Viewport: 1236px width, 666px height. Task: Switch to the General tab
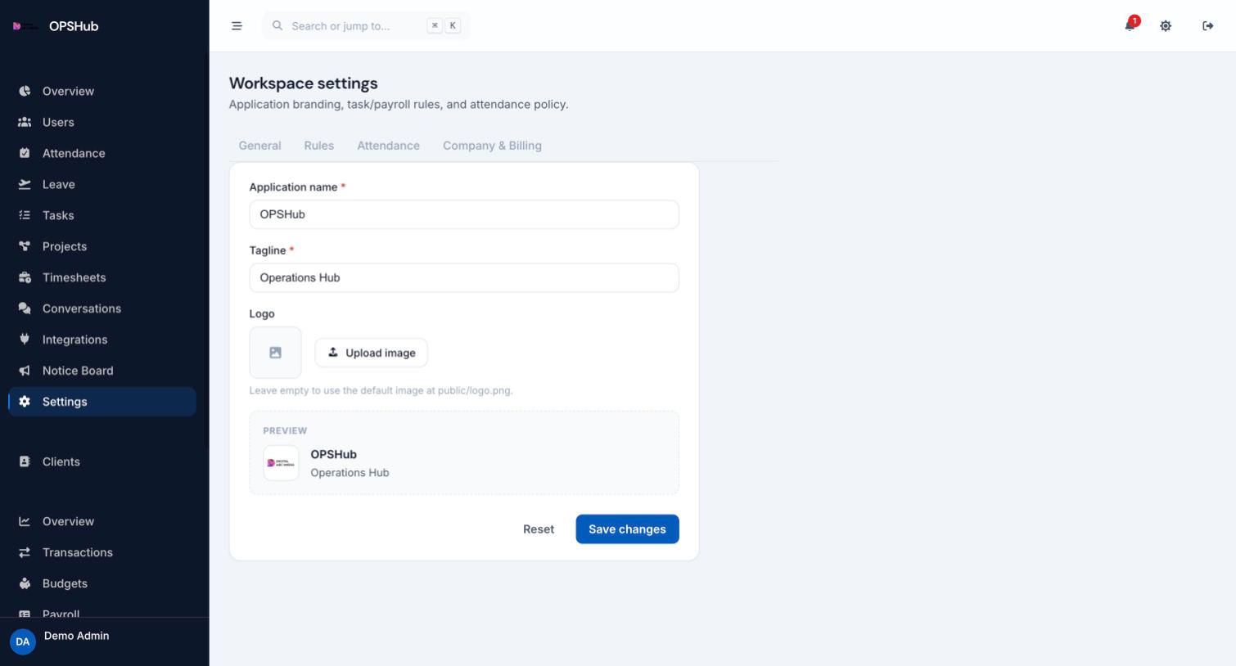(259, 146)
